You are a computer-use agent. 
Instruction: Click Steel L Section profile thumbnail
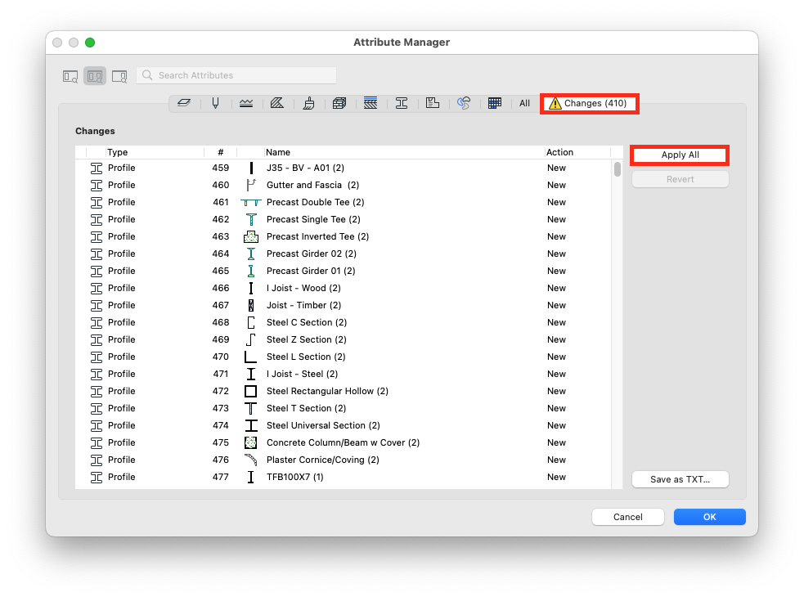(x=251, y=357)
